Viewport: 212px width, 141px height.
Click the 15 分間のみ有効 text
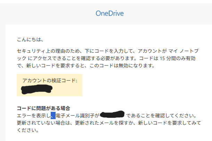point(179,58)
